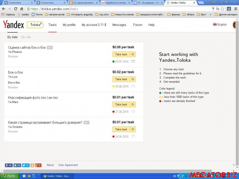Screen dimensions: 239x179
Task: Switch to Одноклассники browser tab
Action: click(x=83, y=3)
